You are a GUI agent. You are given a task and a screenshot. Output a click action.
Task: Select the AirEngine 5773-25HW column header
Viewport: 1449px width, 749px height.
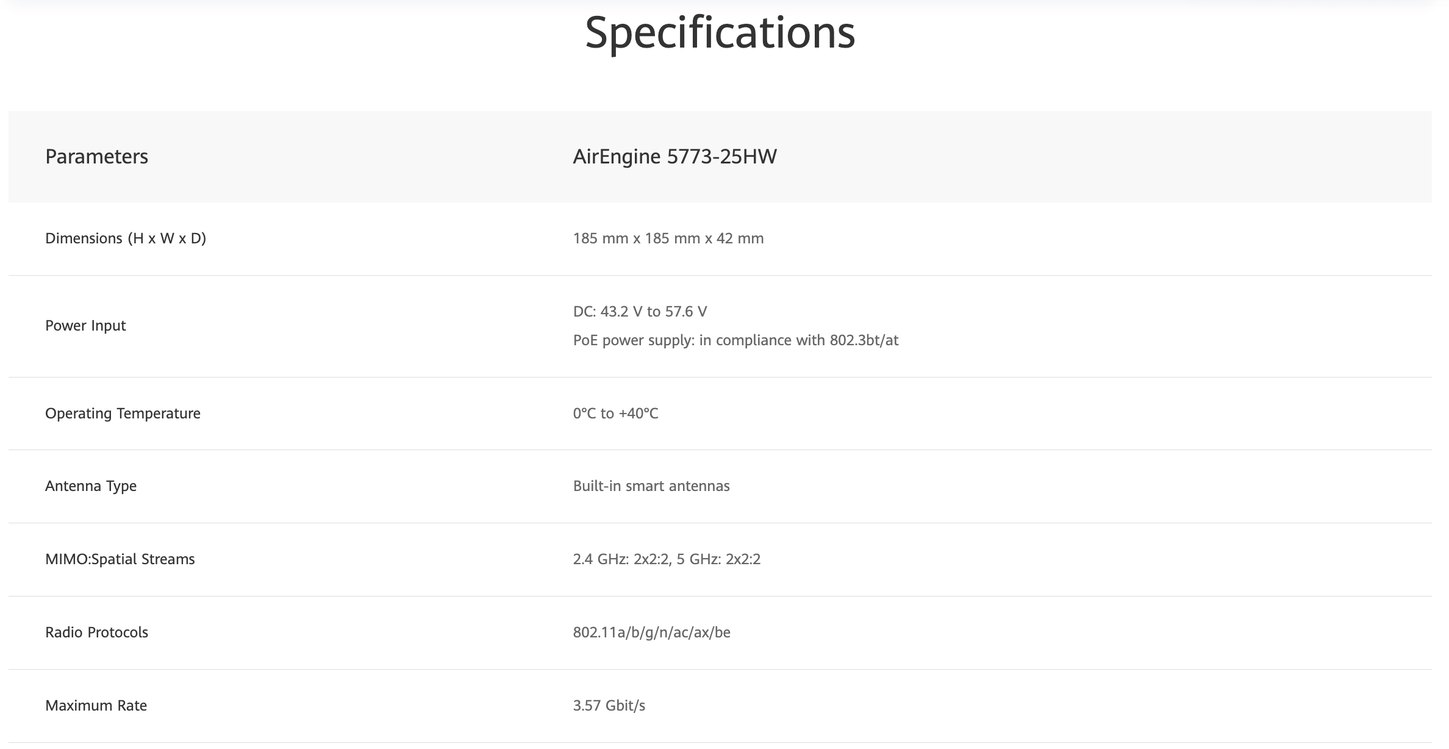[674, 157]
